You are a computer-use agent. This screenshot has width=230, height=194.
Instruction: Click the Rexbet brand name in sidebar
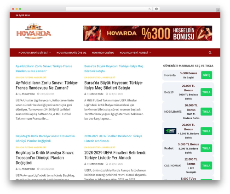[169, 148]
